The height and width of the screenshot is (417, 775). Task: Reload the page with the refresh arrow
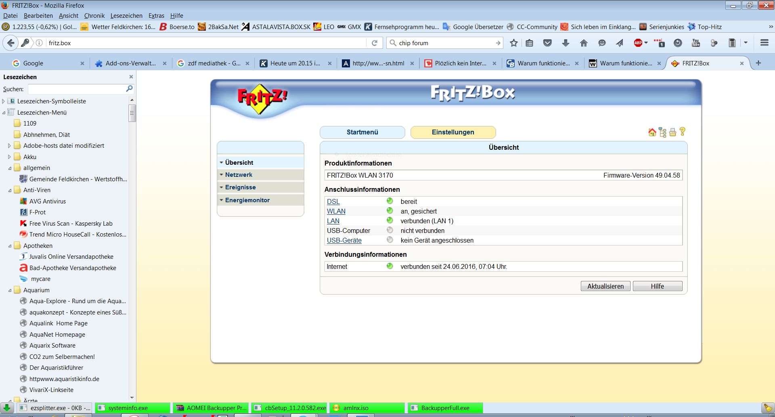pos(375,43)
